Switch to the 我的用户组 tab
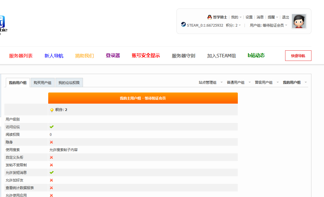This screenshot has width=324, height=197. pyautogui.click(x=18, y=83)
